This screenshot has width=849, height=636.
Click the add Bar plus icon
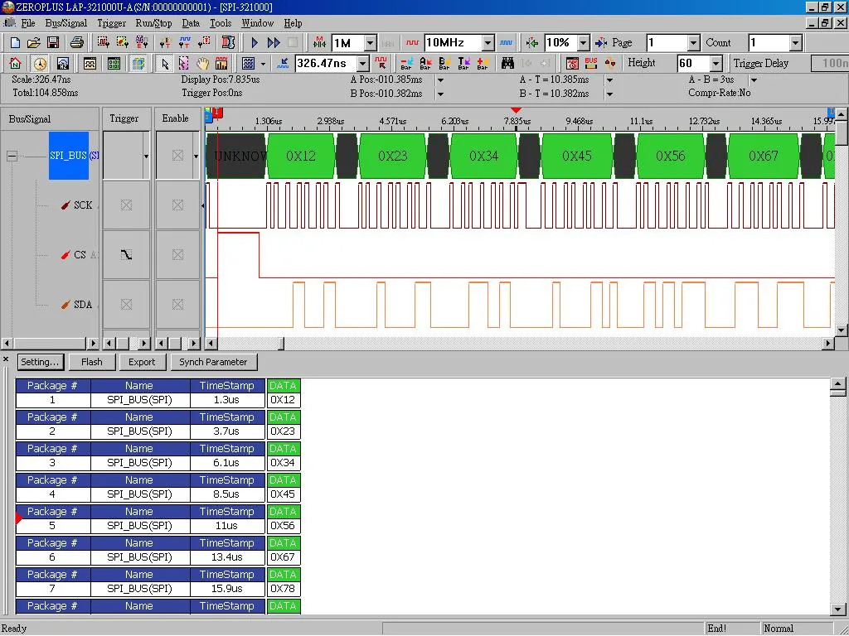pos(483,63)
